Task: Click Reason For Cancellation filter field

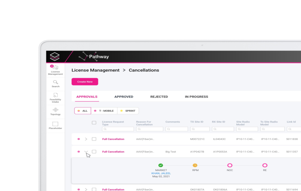Action: click(150, 129)
